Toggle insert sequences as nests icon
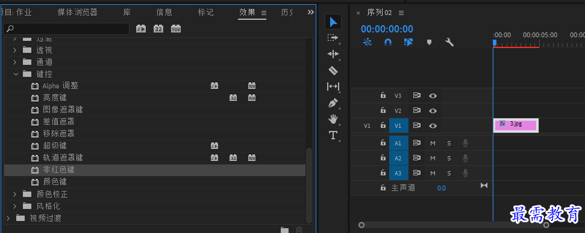This screenshot has width=585, height=233. 368,43
